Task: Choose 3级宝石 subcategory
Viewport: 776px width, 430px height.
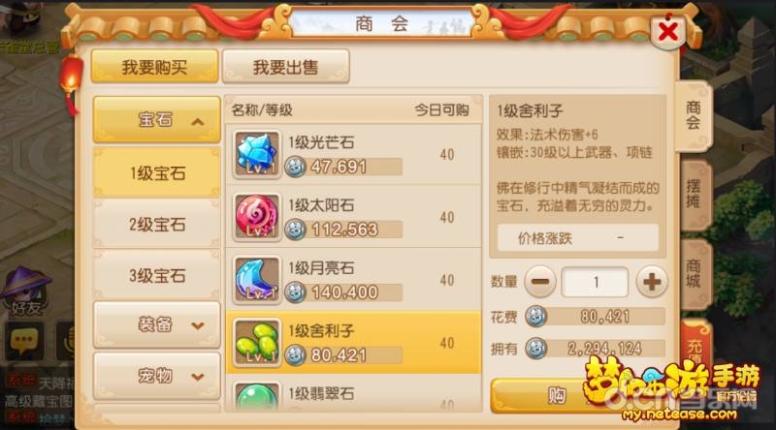Action: pos(157,275)
